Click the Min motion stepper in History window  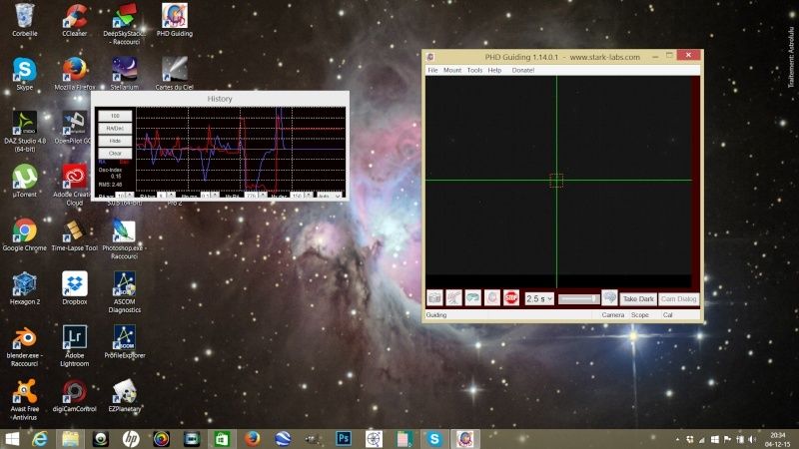215,196
